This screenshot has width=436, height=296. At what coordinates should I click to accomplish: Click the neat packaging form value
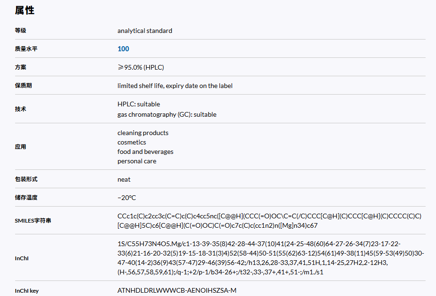tap(124, 179)
